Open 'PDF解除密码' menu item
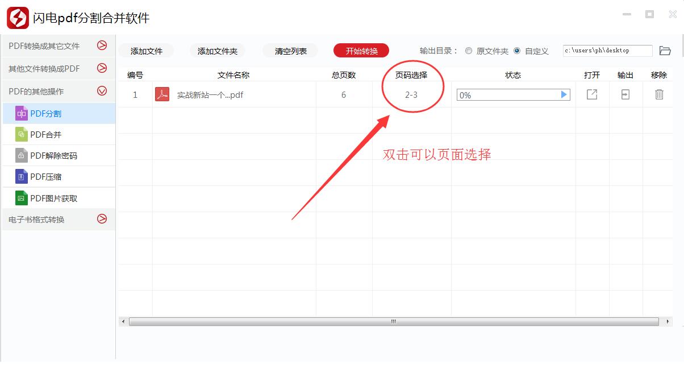This screenshot has height=368, width=684. 58,155
